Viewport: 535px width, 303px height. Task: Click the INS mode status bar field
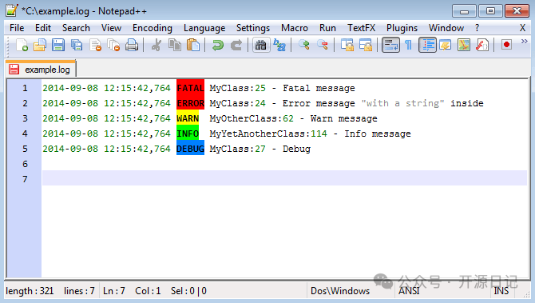click(x=501, y=291)
